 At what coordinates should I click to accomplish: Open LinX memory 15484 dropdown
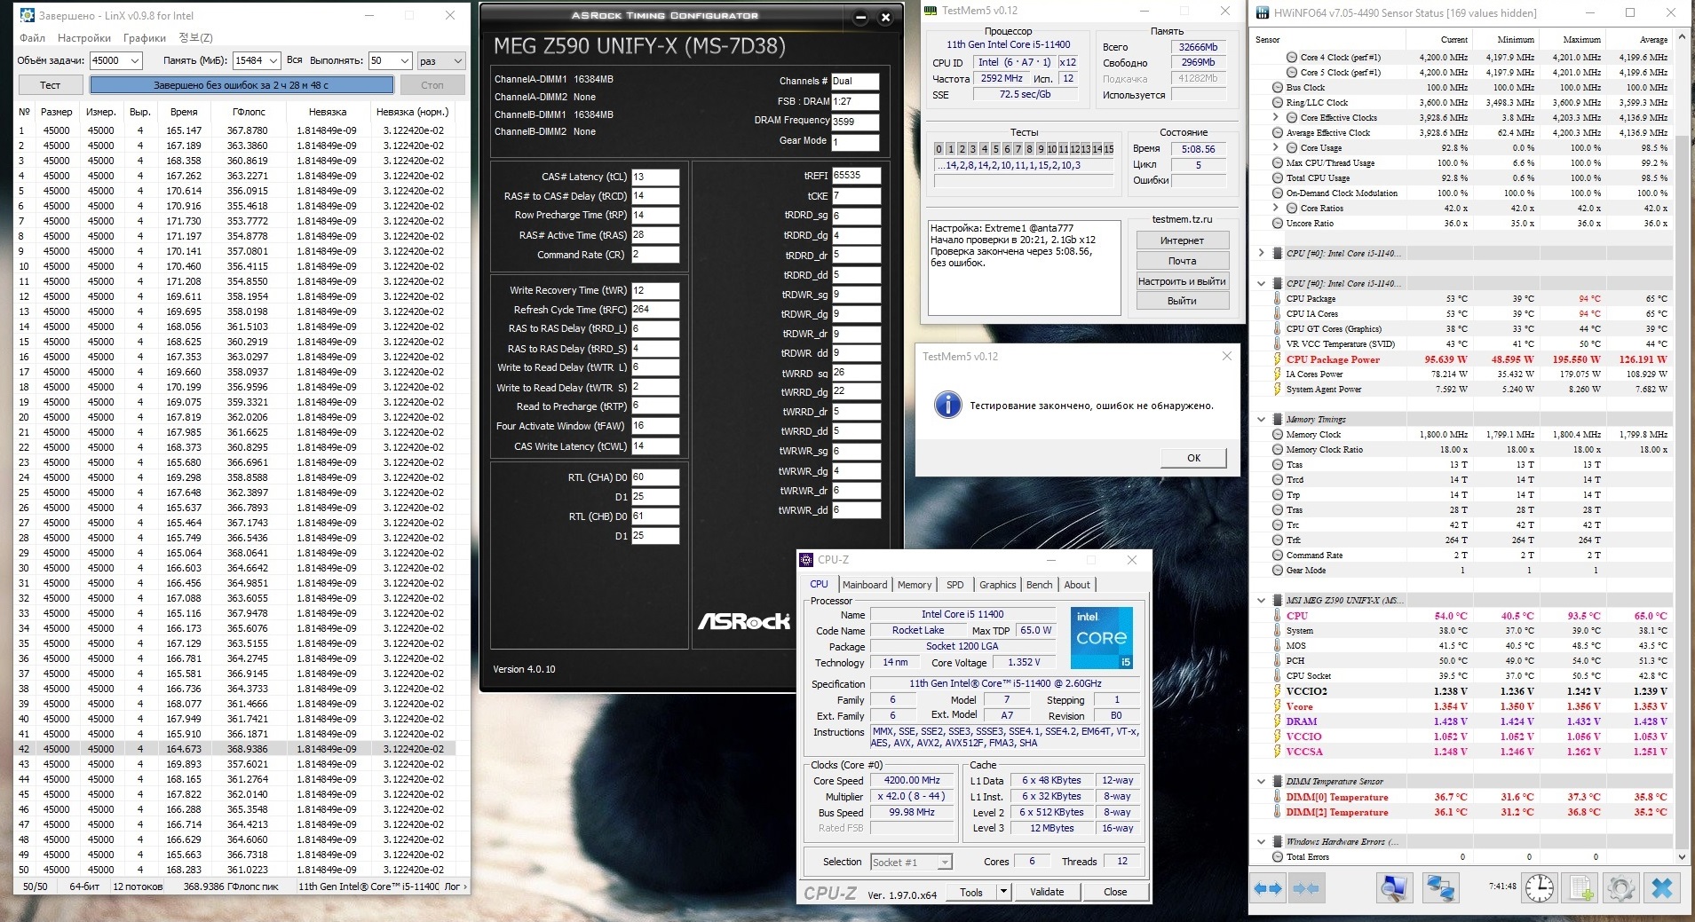[272, 61]
